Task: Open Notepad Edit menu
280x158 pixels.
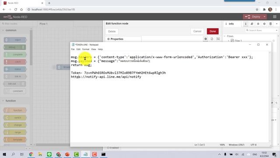Action: 78,49
